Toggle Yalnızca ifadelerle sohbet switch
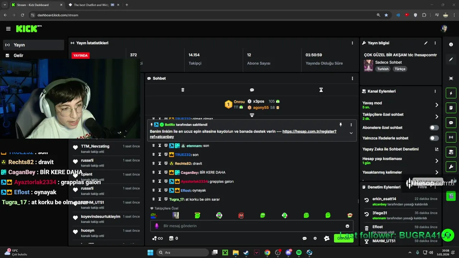 tap(434, 138)
